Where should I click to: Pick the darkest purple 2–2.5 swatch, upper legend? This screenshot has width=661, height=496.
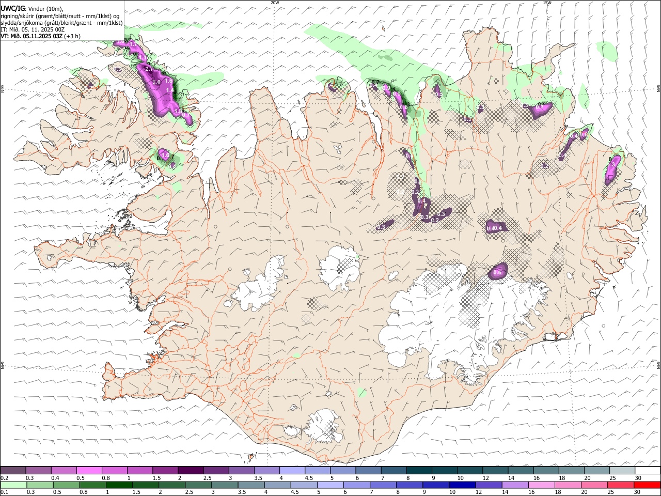[x=191, y=471]
